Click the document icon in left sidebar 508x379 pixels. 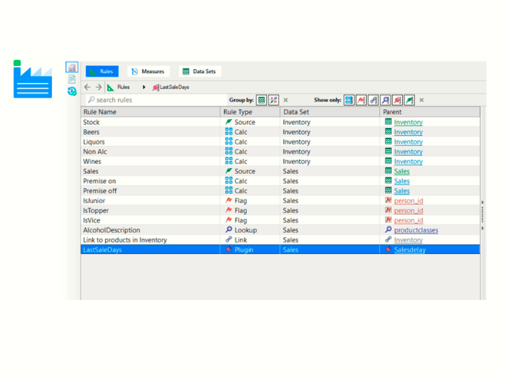[72, 80]
